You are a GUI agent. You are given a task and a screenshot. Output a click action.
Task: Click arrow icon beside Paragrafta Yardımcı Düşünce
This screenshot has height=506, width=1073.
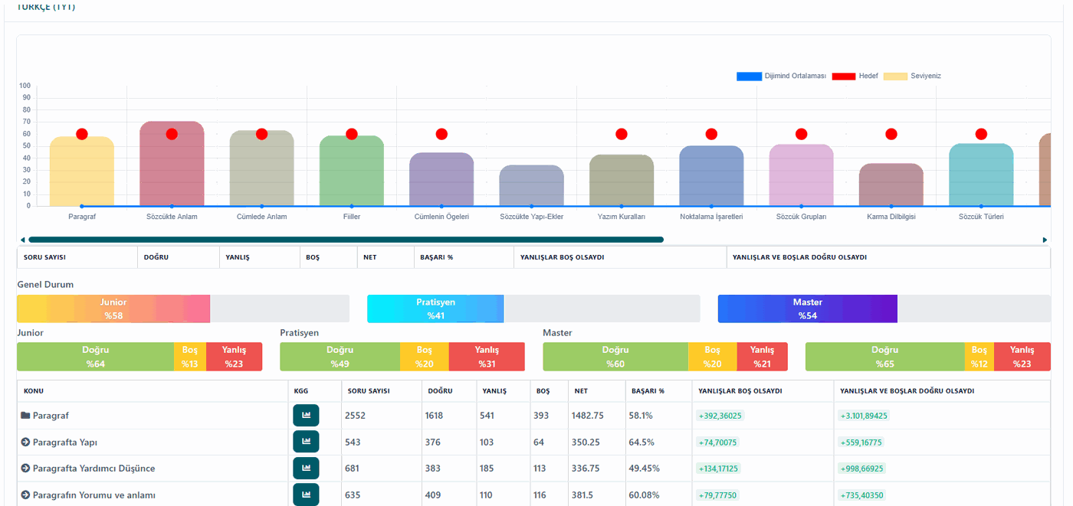(25, 468)
